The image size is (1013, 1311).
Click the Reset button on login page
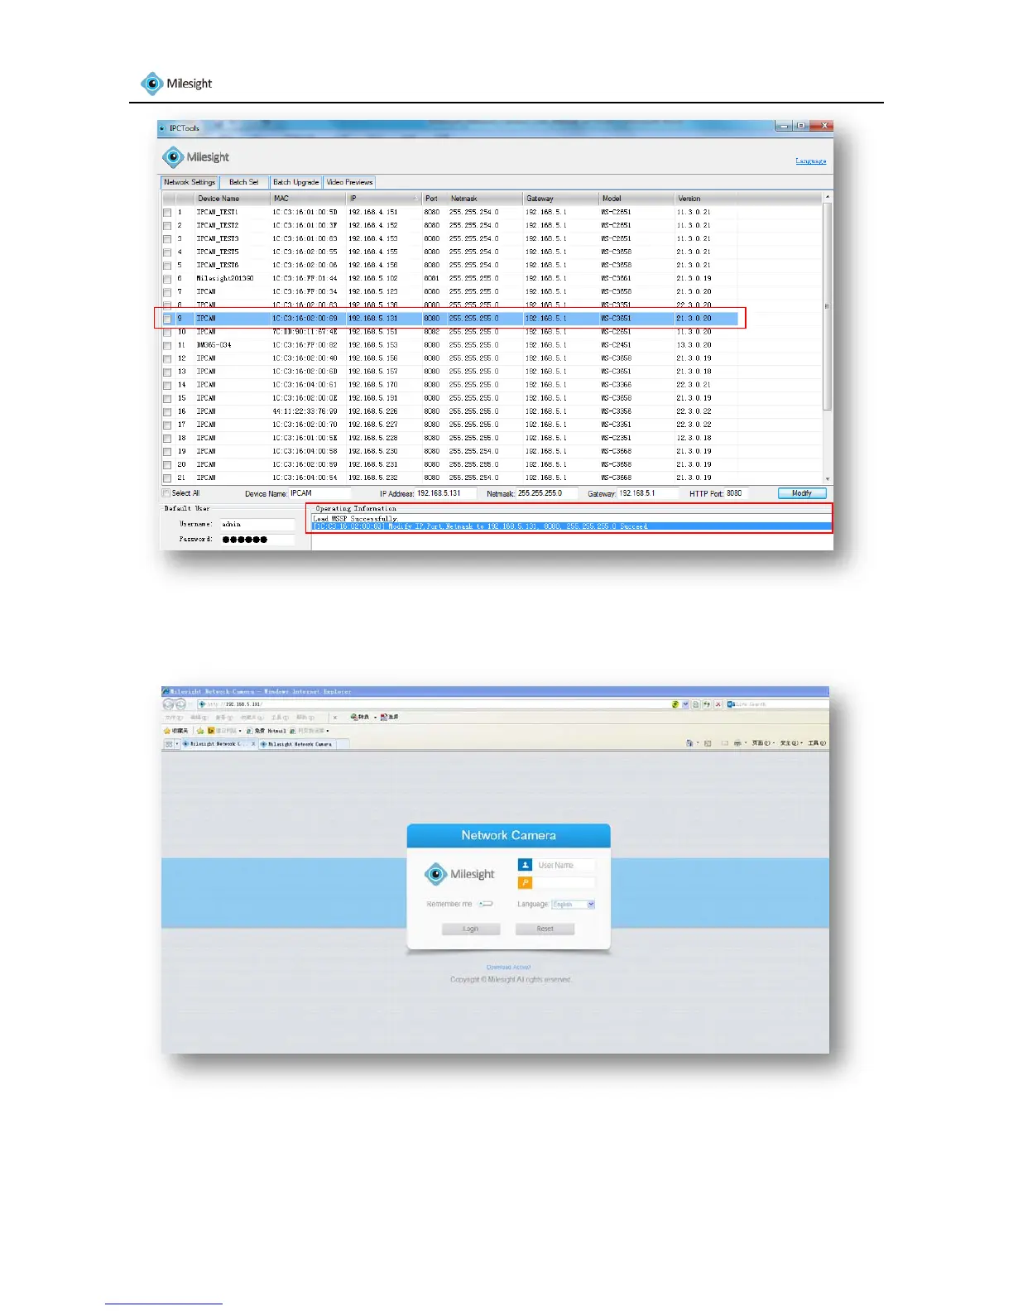pyautogui.click(x=545, y=929)
